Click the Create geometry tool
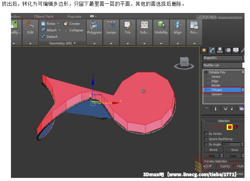This screenshot has height=181, width=250. tap(72, 24)
